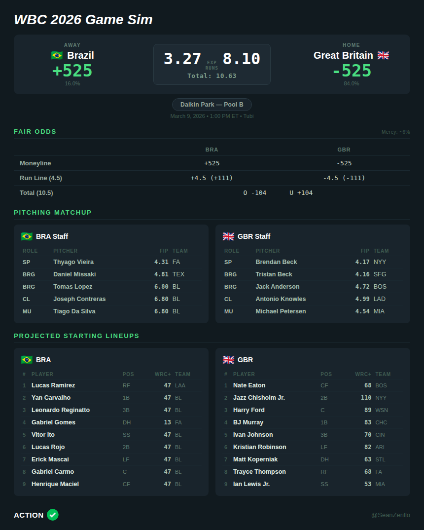Viewport: 424px width, 530px height.
Task: Click the large green +525 Brazil odds
Action: [x=72, y=71]
